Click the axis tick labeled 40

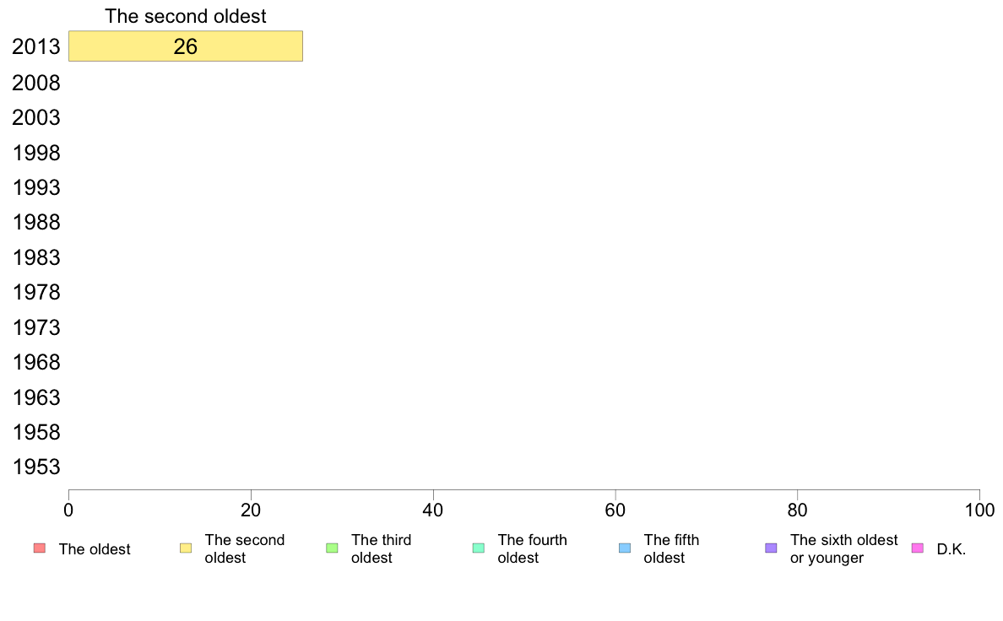coord(433,510)
